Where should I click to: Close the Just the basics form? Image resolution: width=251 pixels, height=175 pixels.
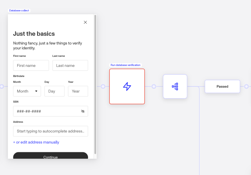85,22
